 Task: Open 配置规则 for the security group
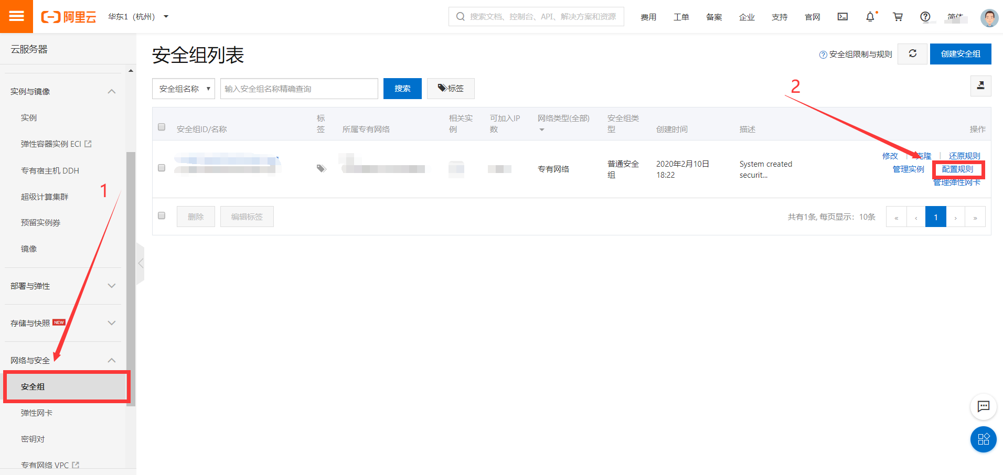coord(958,169)
